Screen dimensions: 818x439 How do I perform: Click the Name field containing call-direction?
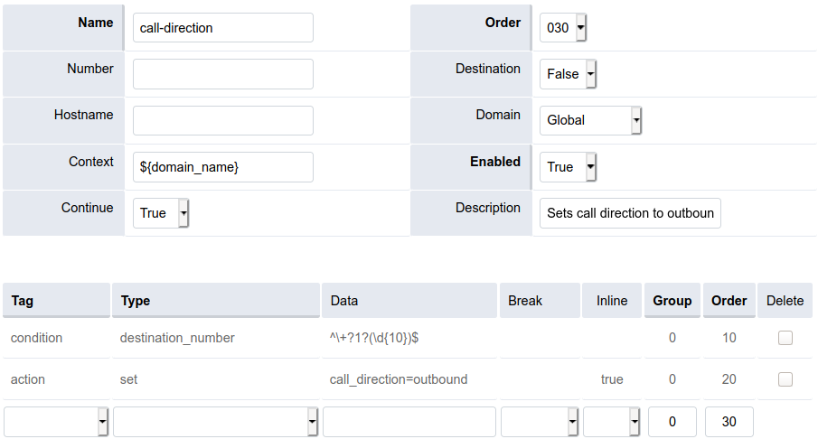[x=222, y=28]
